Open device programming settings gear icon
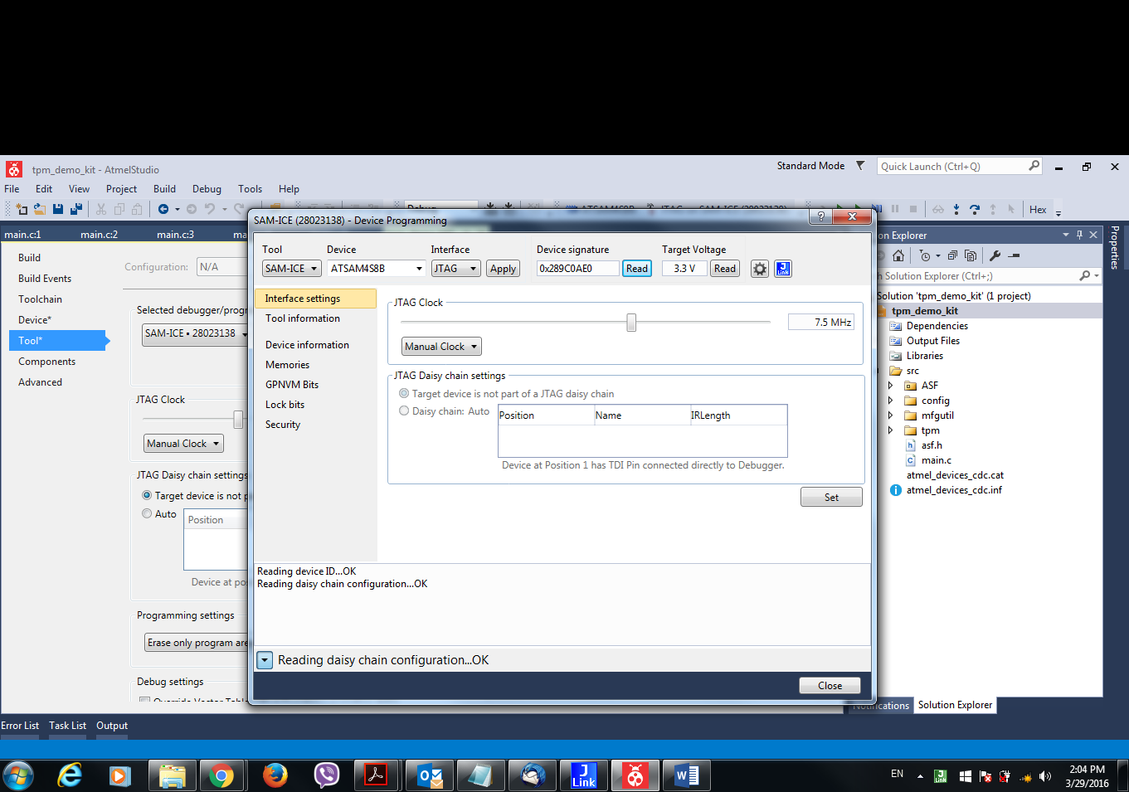This screenshot has height=792, width=1129. [x=760, y=269]
